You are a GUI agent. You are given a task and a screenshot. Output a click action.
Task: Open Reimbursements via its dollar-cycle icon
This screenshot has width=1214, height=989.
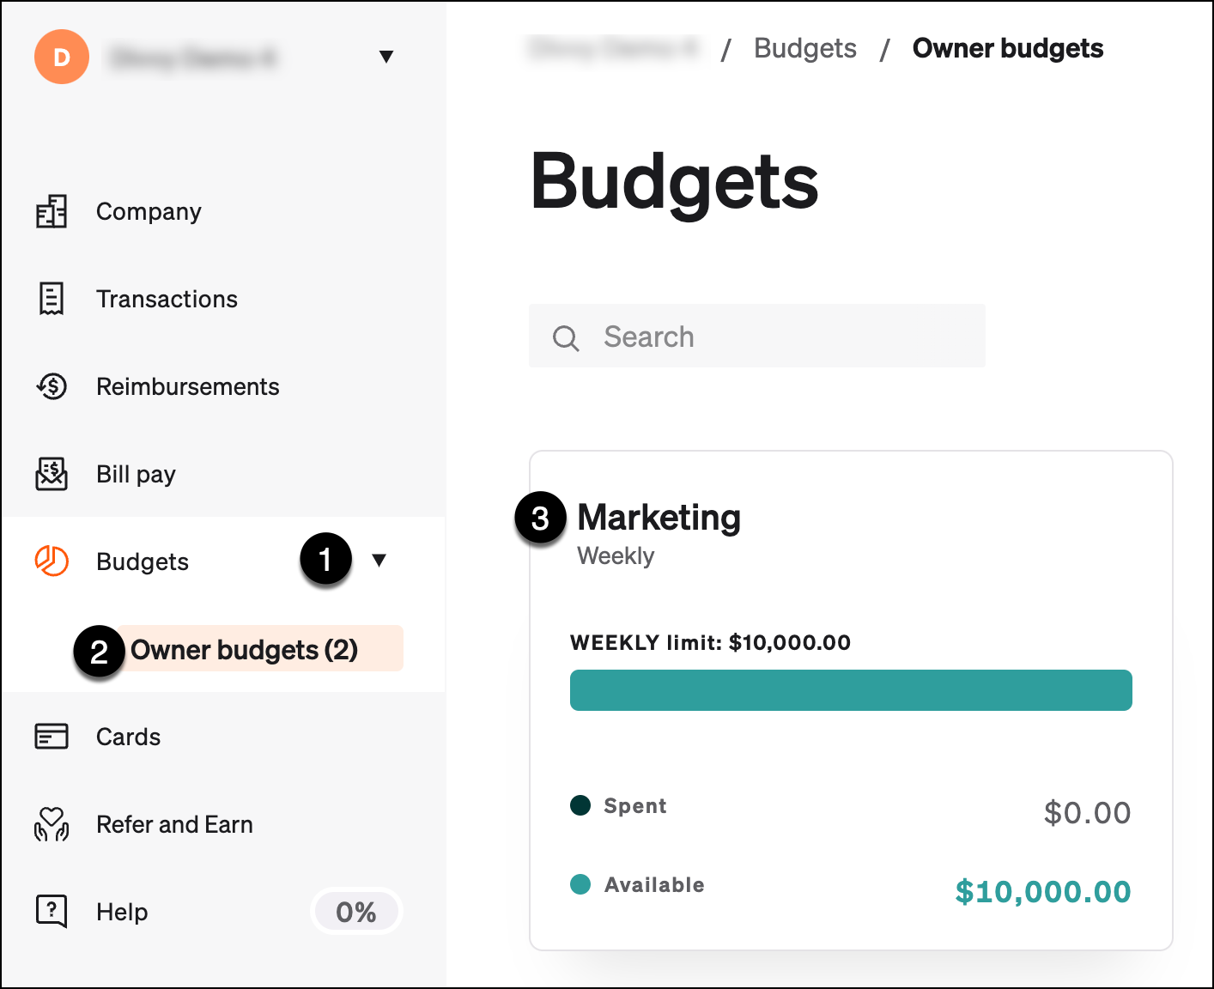tap(52, 386)
